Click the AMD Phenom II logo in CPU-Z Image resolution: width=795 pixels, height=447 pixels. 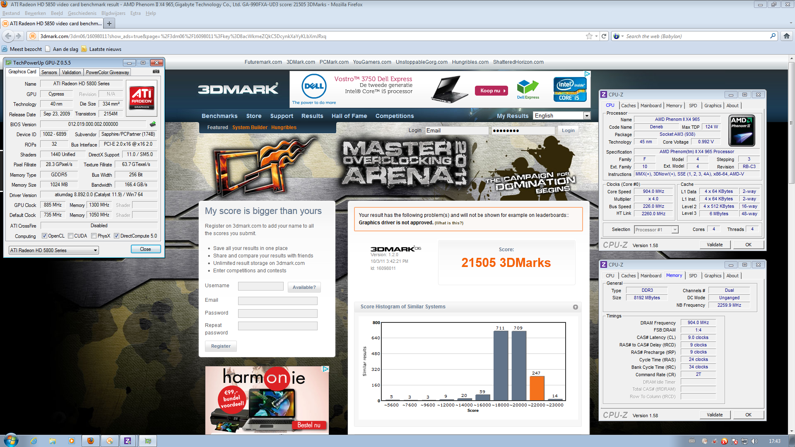[x=742, y=130]
